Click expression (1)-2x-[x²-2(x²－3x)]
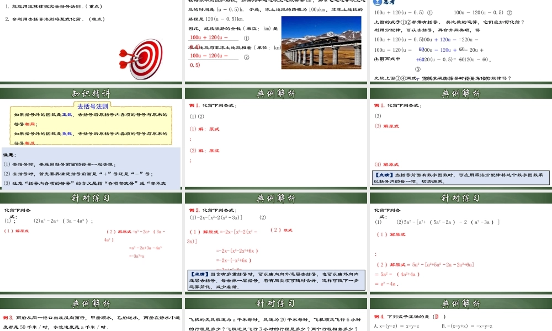The width and height of the screenshot is (552, 331). pos(216,217)
